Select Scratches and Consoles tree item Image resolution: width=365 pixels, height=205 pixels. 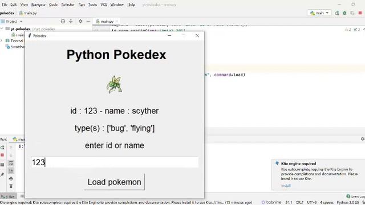click(15, 47)
